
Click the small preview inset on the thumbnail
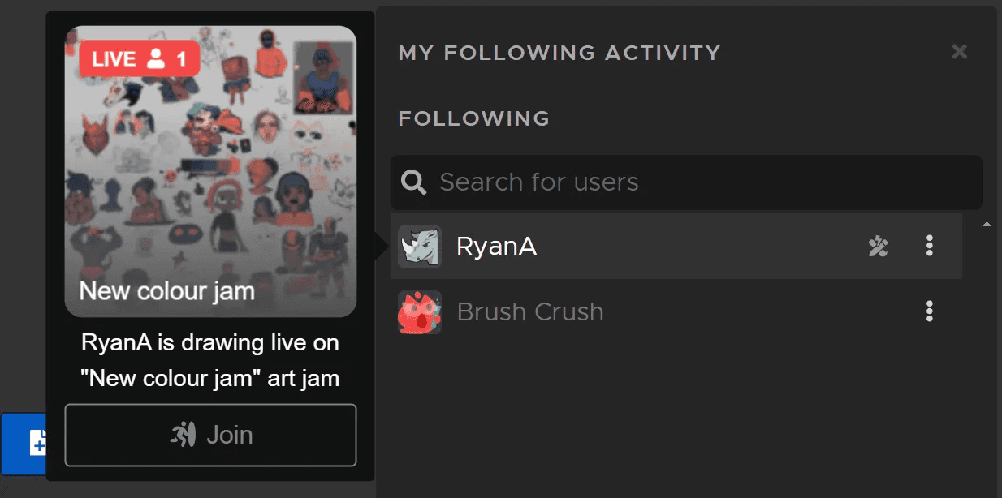coord(323,78)
